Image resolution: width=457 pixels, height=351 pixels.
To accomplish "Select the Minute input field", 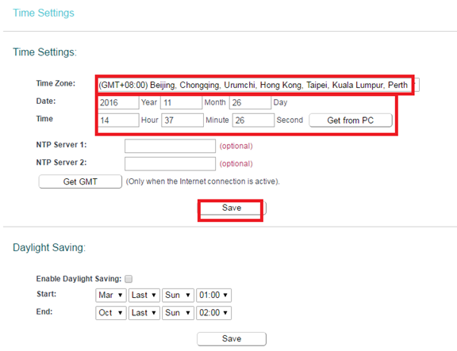I will [x=182, y=120].
